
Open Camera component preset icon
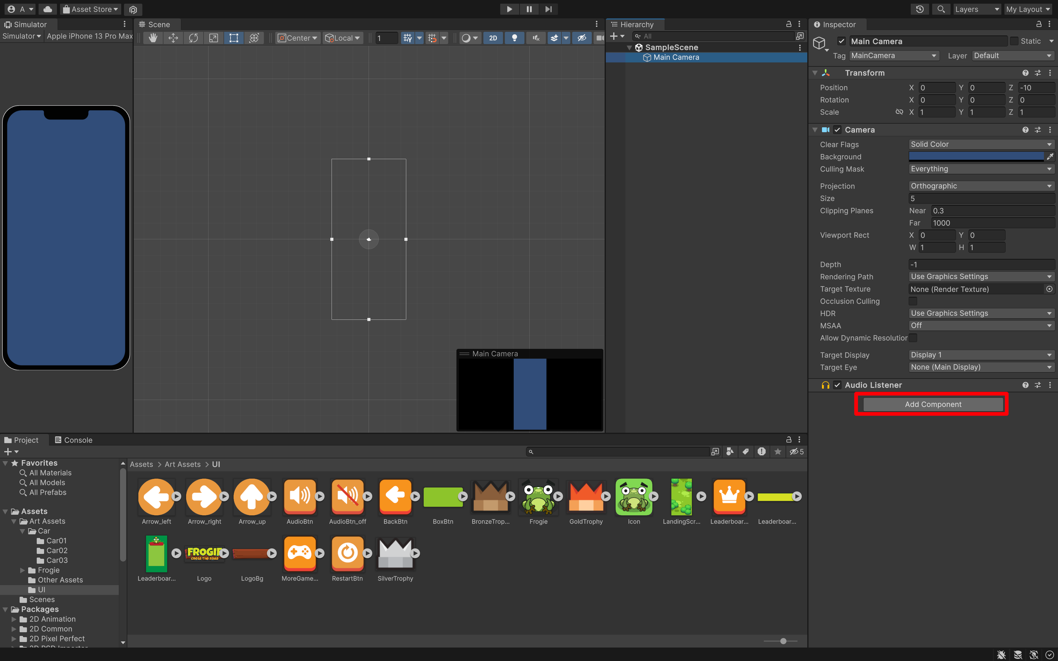click(x=1037, y=130)
